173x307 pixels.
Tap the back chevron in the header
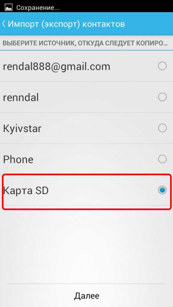point(4,24)
